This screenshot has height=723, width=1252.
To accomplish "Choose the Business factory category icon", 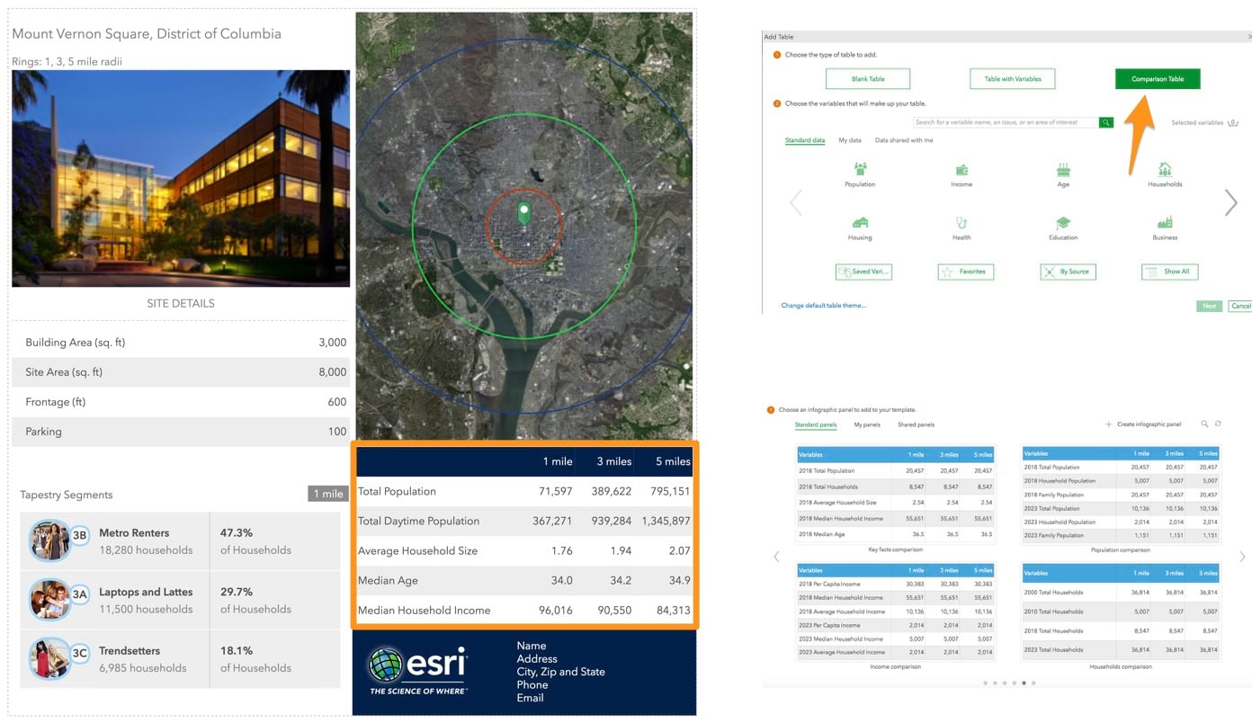I will coord(1165,222).
